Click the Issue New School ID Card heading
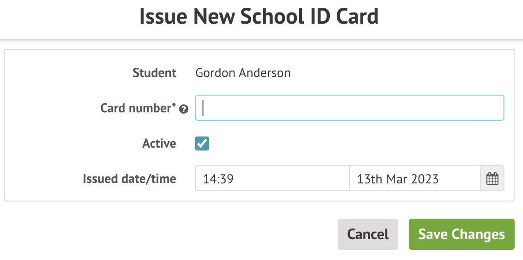 pyautogui.click(x=259, y=17)
